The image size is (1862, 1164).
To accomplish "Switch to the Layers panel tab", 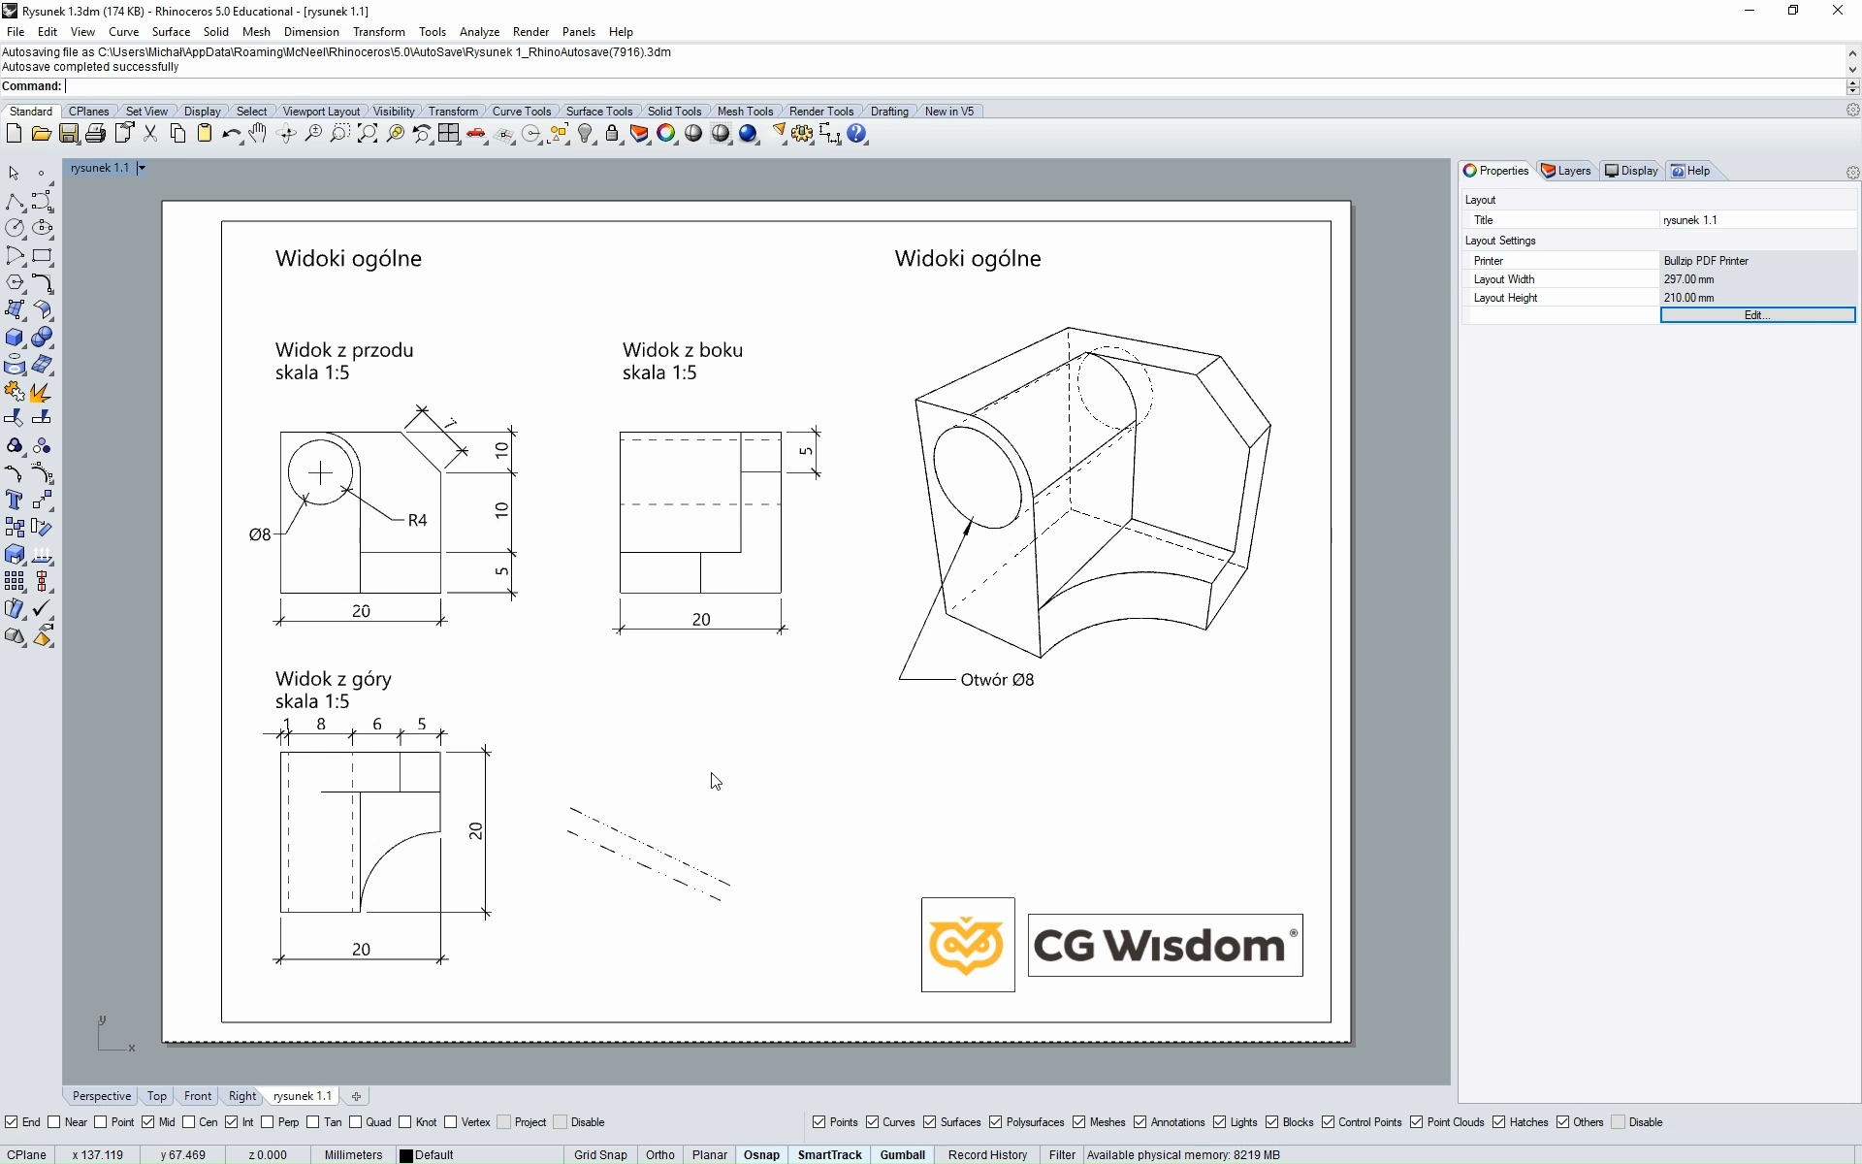I will pos(1566,171).
